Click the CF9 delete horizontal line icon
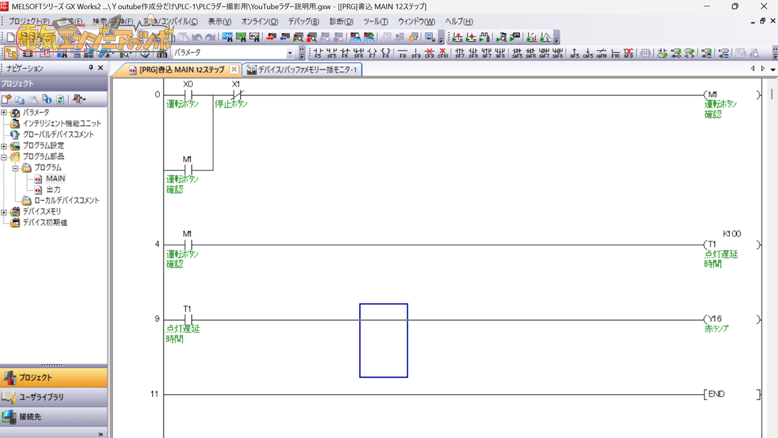Screen dimensions: 778x438 (x=429, y=53)
